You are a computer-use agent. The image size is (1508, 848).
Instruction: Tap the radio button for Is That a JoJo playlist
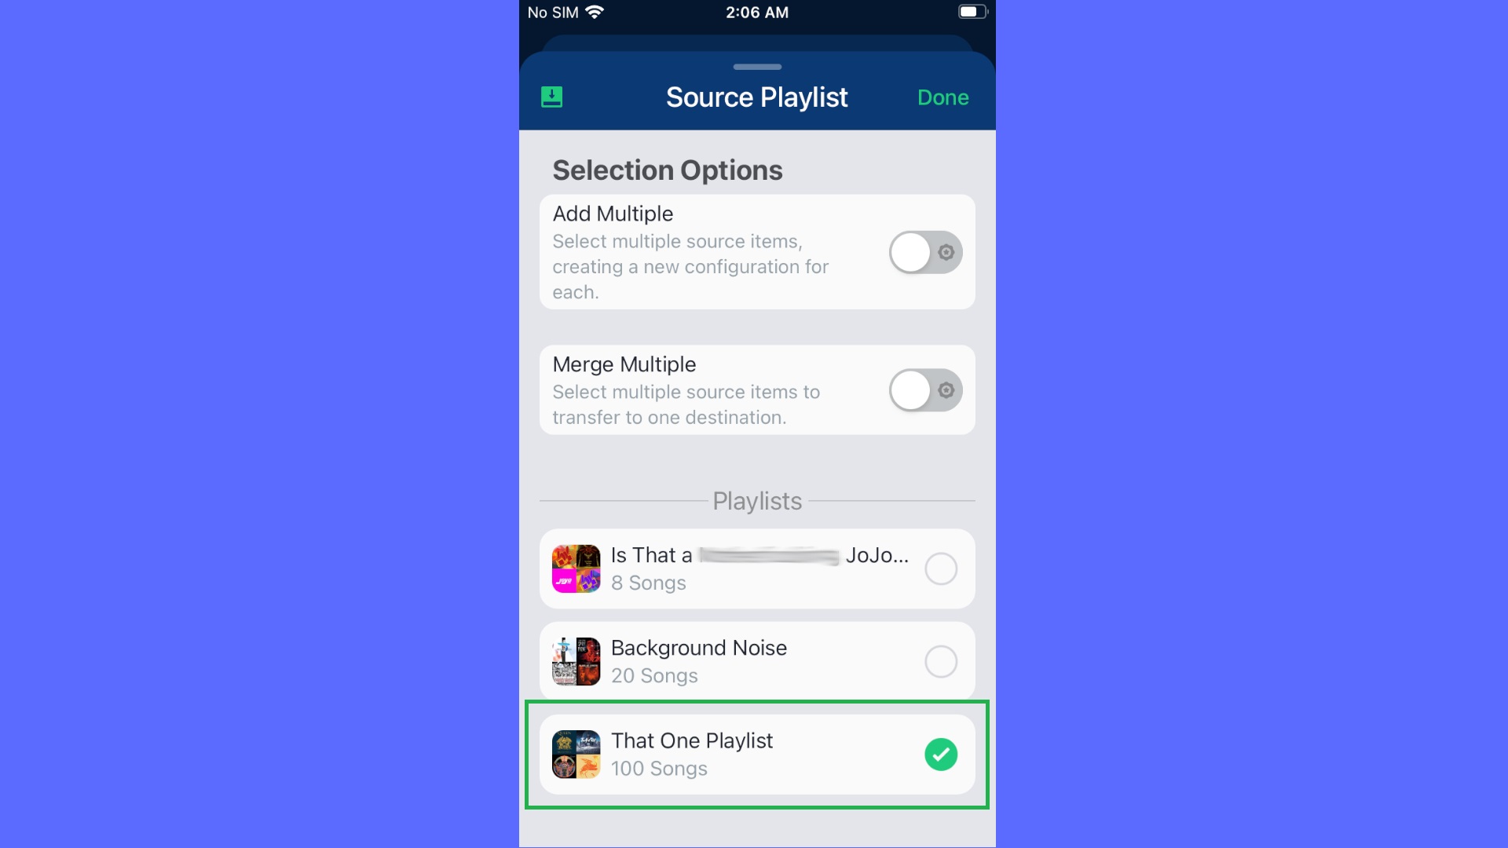point(940,568)
